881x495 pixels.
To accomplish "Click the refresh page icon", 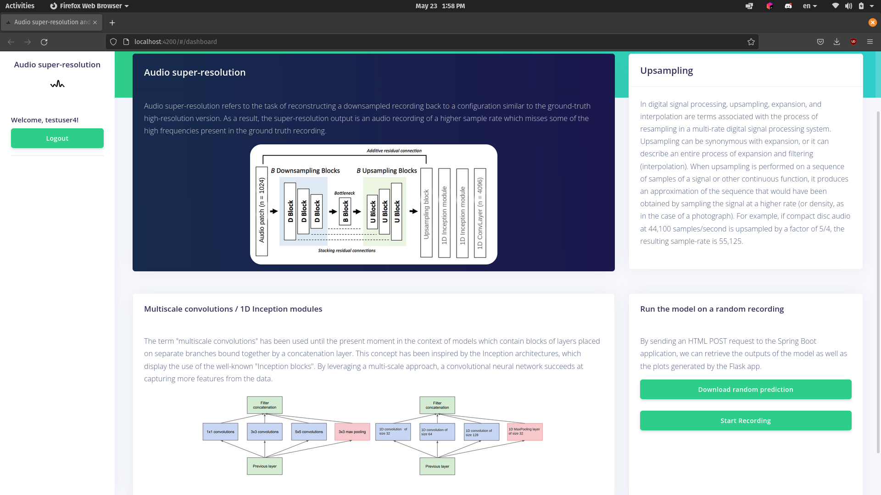I will [x=44, y=42].
